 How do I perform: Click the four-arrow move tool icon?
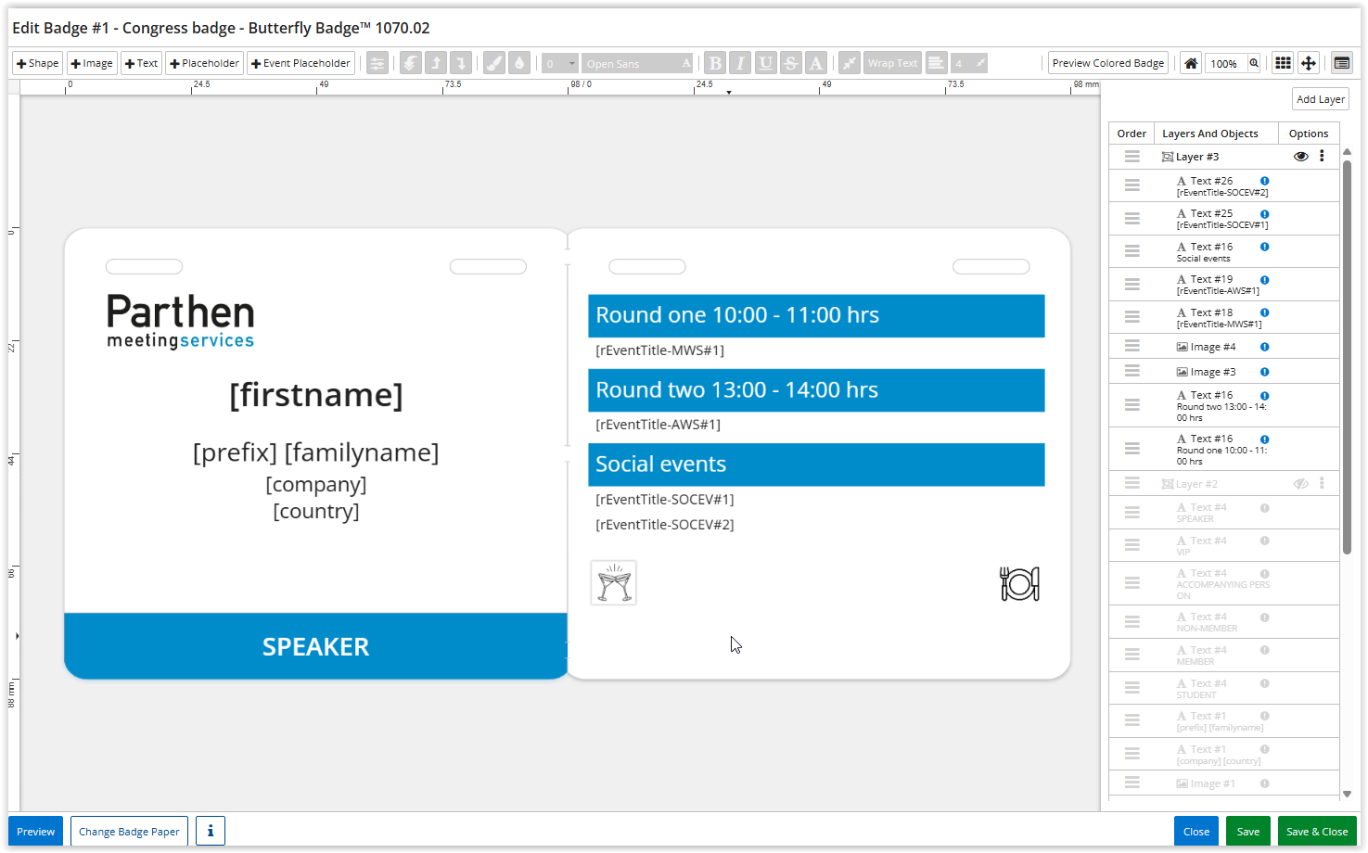click(1308, 63)
